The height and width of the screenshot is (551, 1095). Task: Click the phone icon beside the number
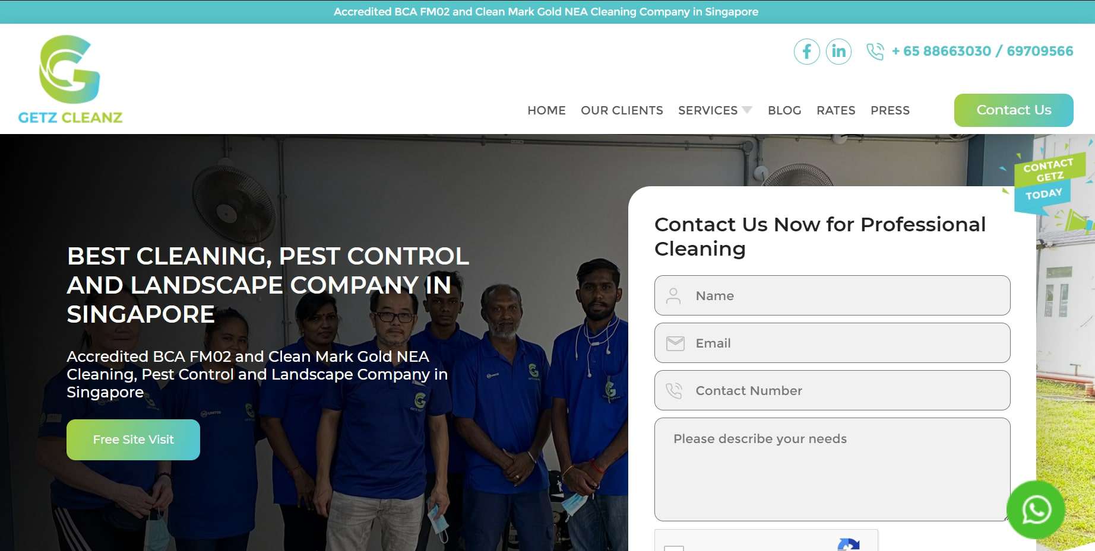pos(875,52)
